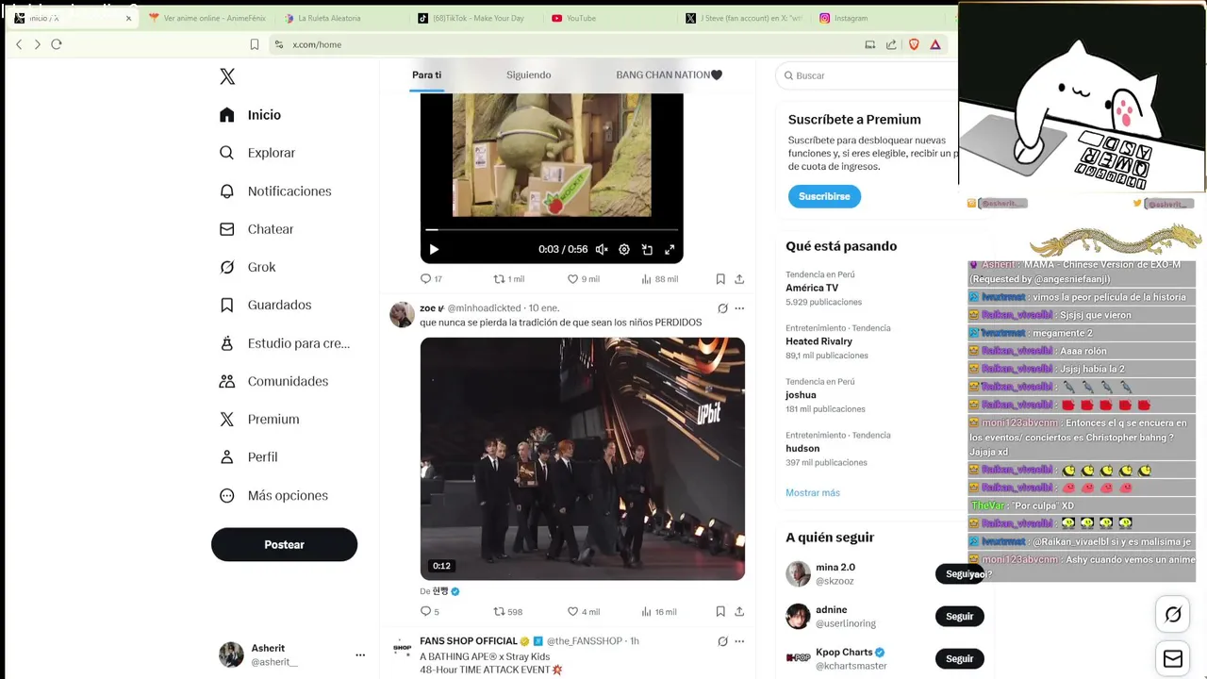Open Grok from the sidebar
The width and height of the screenshot is (1207, 679).
pyautogui.click(x=247, y=267)
